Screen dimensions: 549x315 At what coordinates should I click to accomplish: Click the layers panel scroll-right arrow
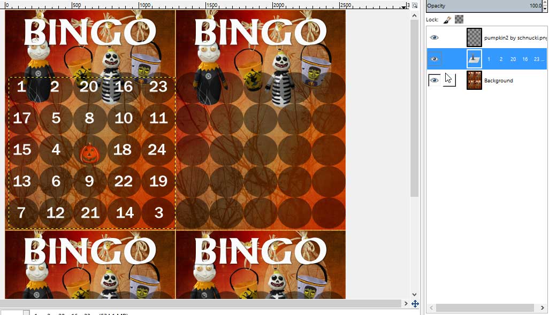(542, 308)
